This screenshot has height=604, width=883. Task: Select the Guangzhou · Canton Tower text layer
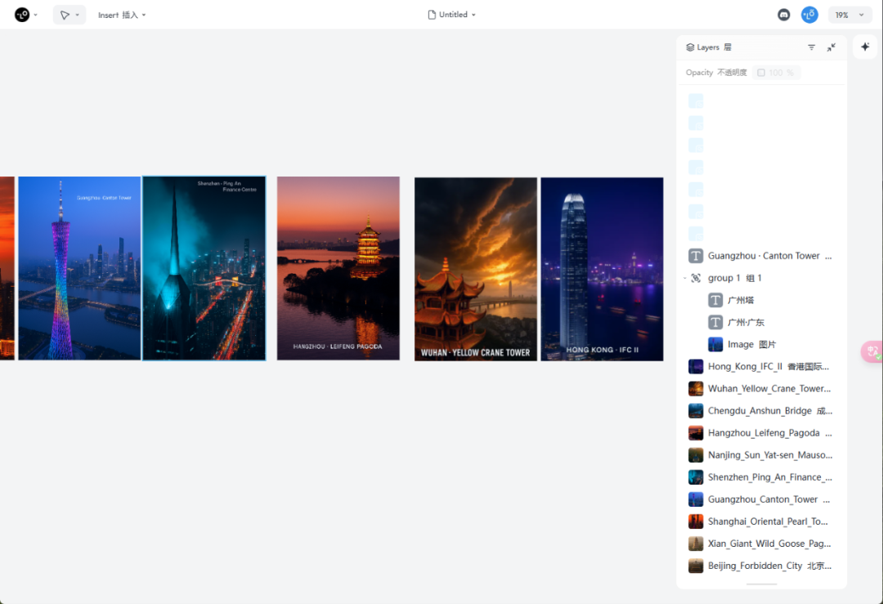761,256
